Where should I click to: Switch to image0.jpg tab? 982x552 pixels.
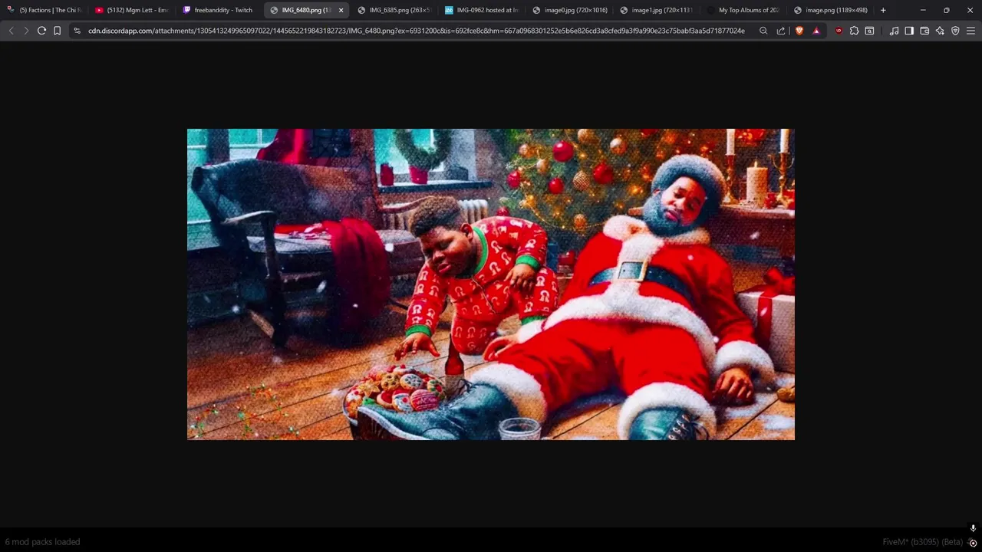pos(569,10)
